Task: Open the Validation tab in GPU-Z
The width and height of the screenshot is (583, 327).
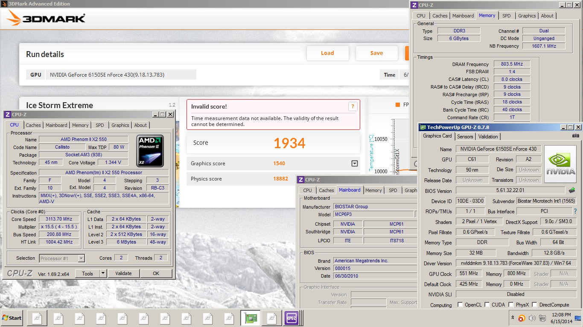Action: point(488,137)
